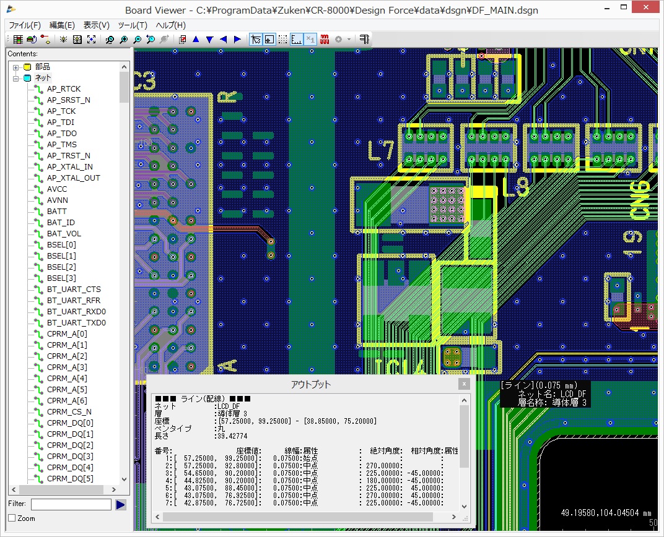Click the red coil icon in toolbar
Screen dimensions: 664x537
coord(324,39)
